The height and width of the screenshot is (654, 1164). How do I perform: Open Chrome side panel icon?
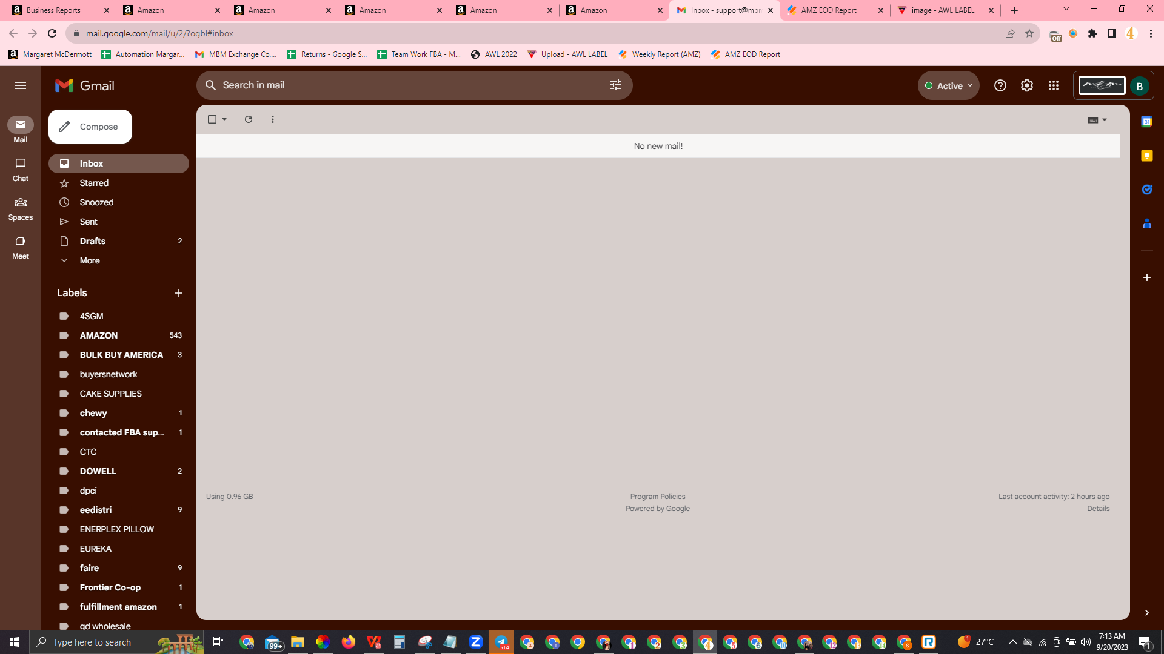pyautogui.click(x=1112, y=33)
